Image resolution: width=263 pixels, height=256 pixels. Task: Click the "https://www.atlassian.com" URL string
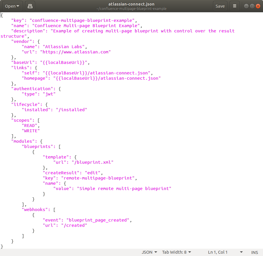click(75, 52)
